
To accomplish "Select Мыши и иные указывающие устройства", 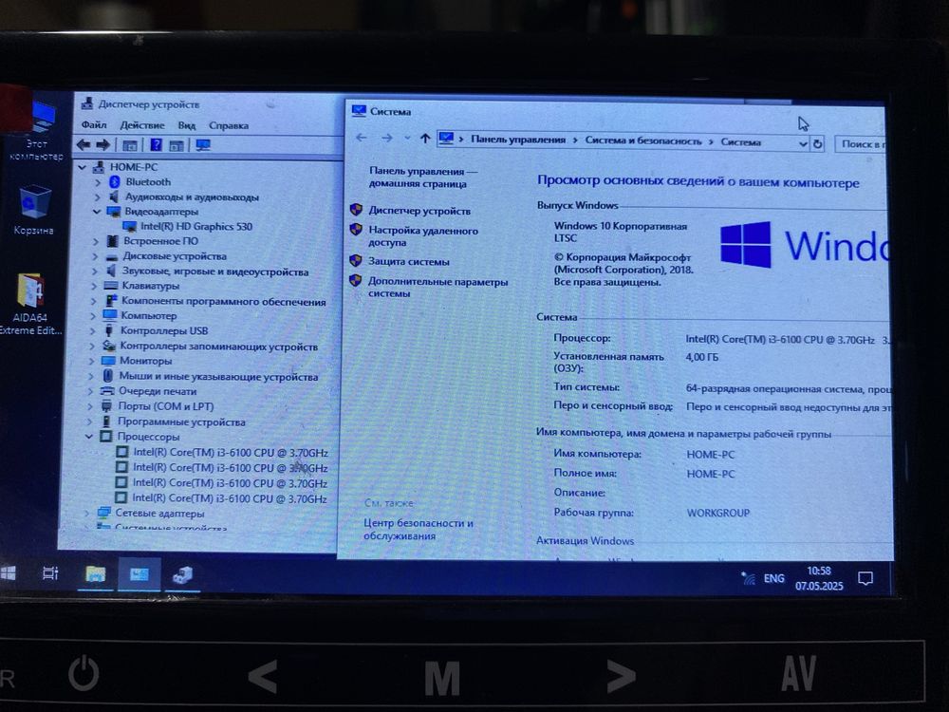I will 218,376.
